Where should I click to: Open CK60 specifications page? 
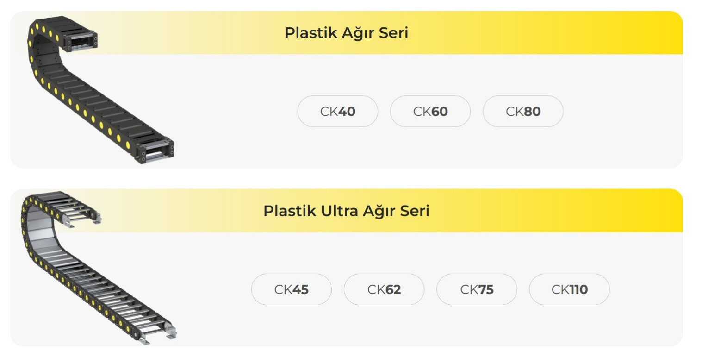(430, 111)
